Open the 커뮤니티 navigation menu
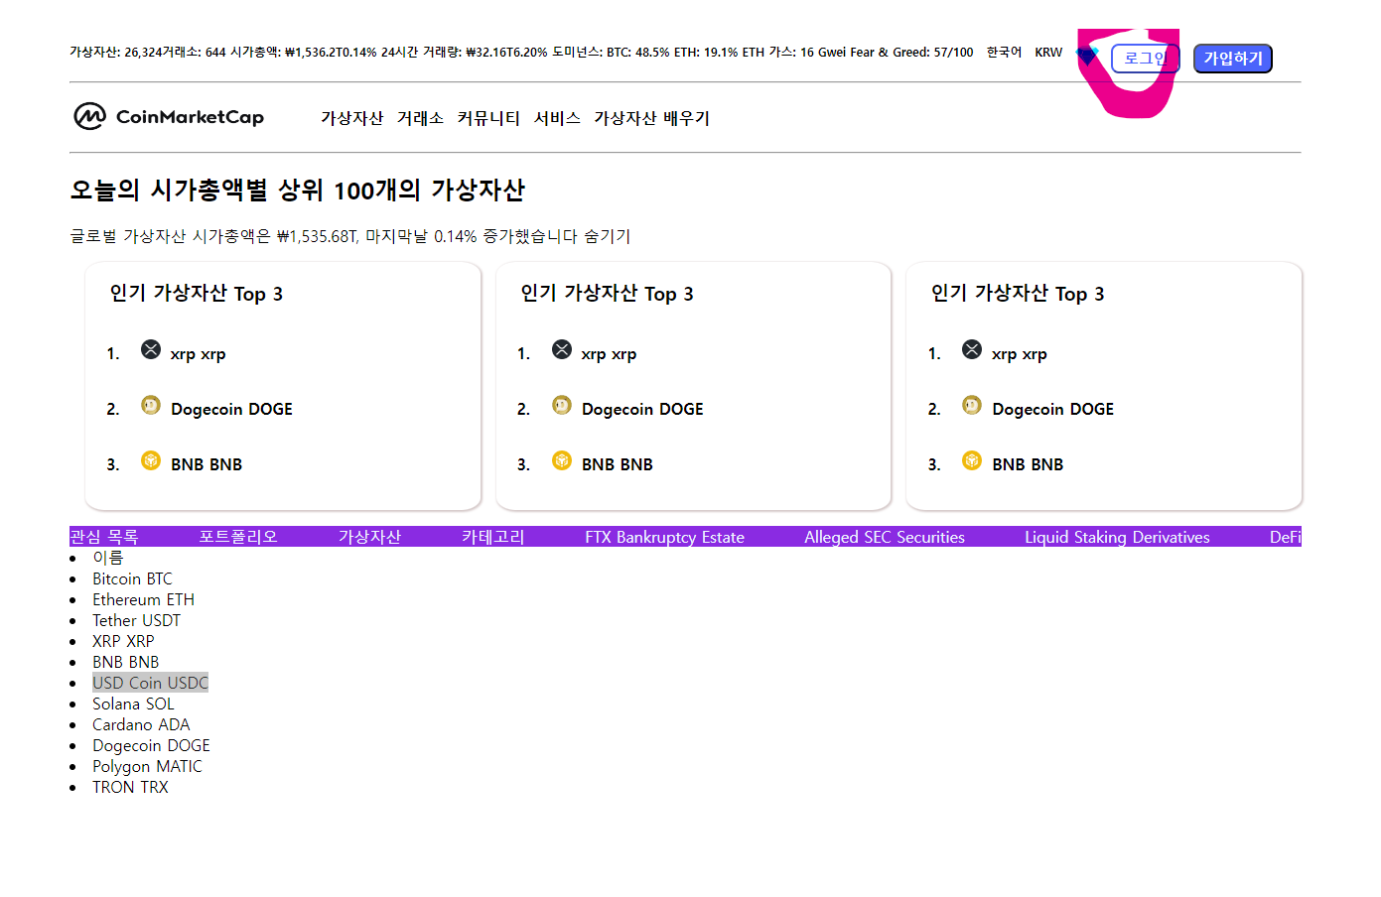The width and height of the screenshot is (1381, 897). (x=488, y=118)
